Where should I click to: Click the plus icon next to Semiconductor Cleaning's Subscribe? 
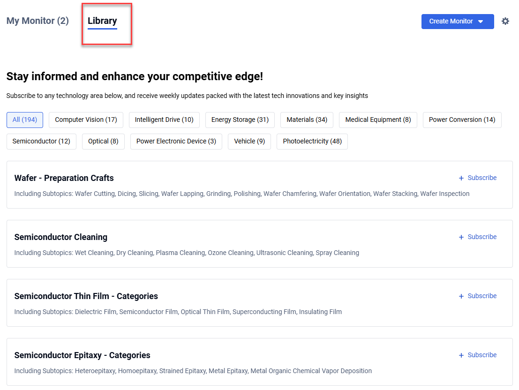461,237
